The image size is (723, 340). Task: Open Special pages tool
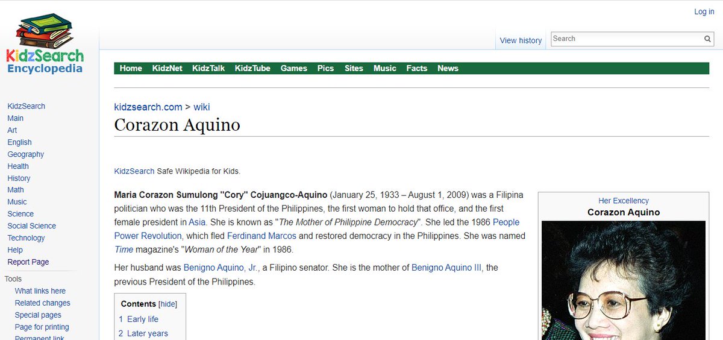click(x=38, y=315)
